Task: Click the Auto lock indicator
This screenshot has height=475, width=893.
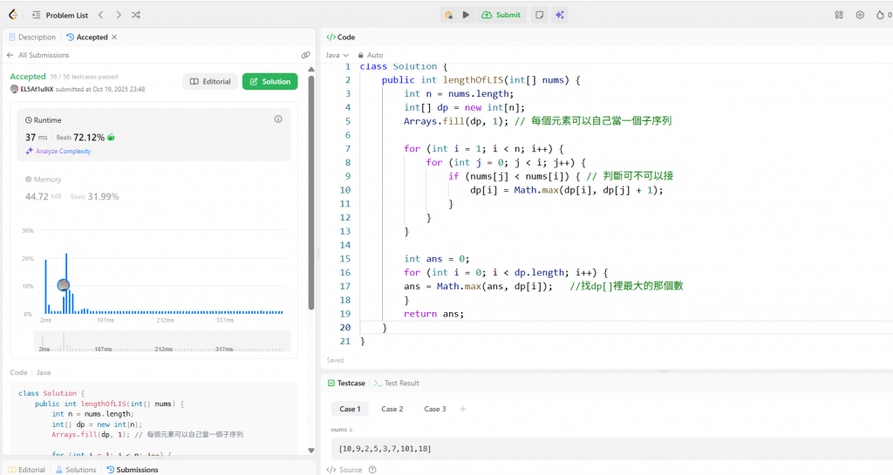Action: pos(370,55)
